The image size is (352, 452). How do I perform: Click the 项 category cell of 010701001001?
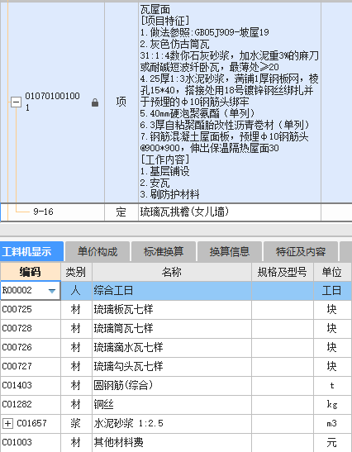point(121,102)
